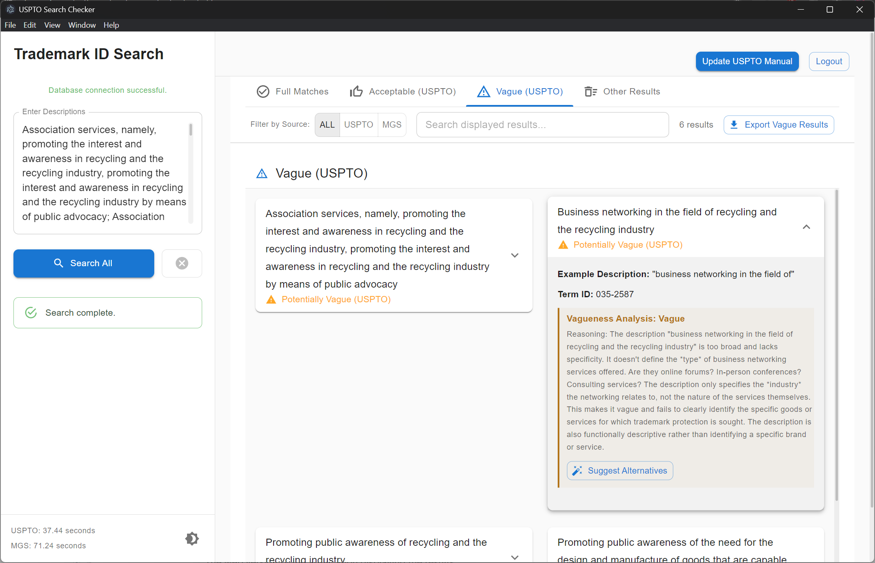Click the warning triangle in Vague (USPTO) heading
The height and width of the screenshot is (563, 875).
click(262, 173)
